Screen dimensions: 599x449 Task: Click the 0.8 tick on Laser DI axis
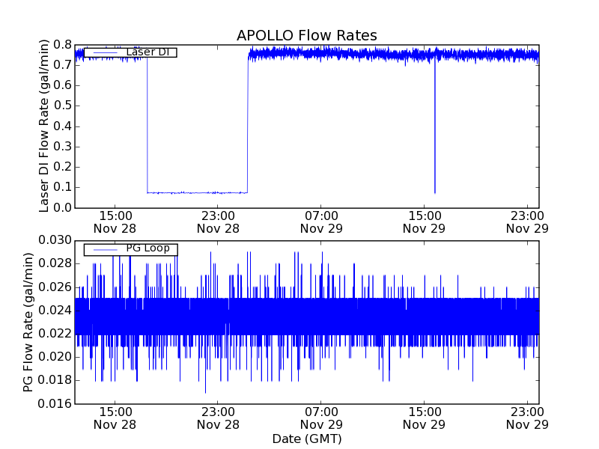[x=63, y=45]
